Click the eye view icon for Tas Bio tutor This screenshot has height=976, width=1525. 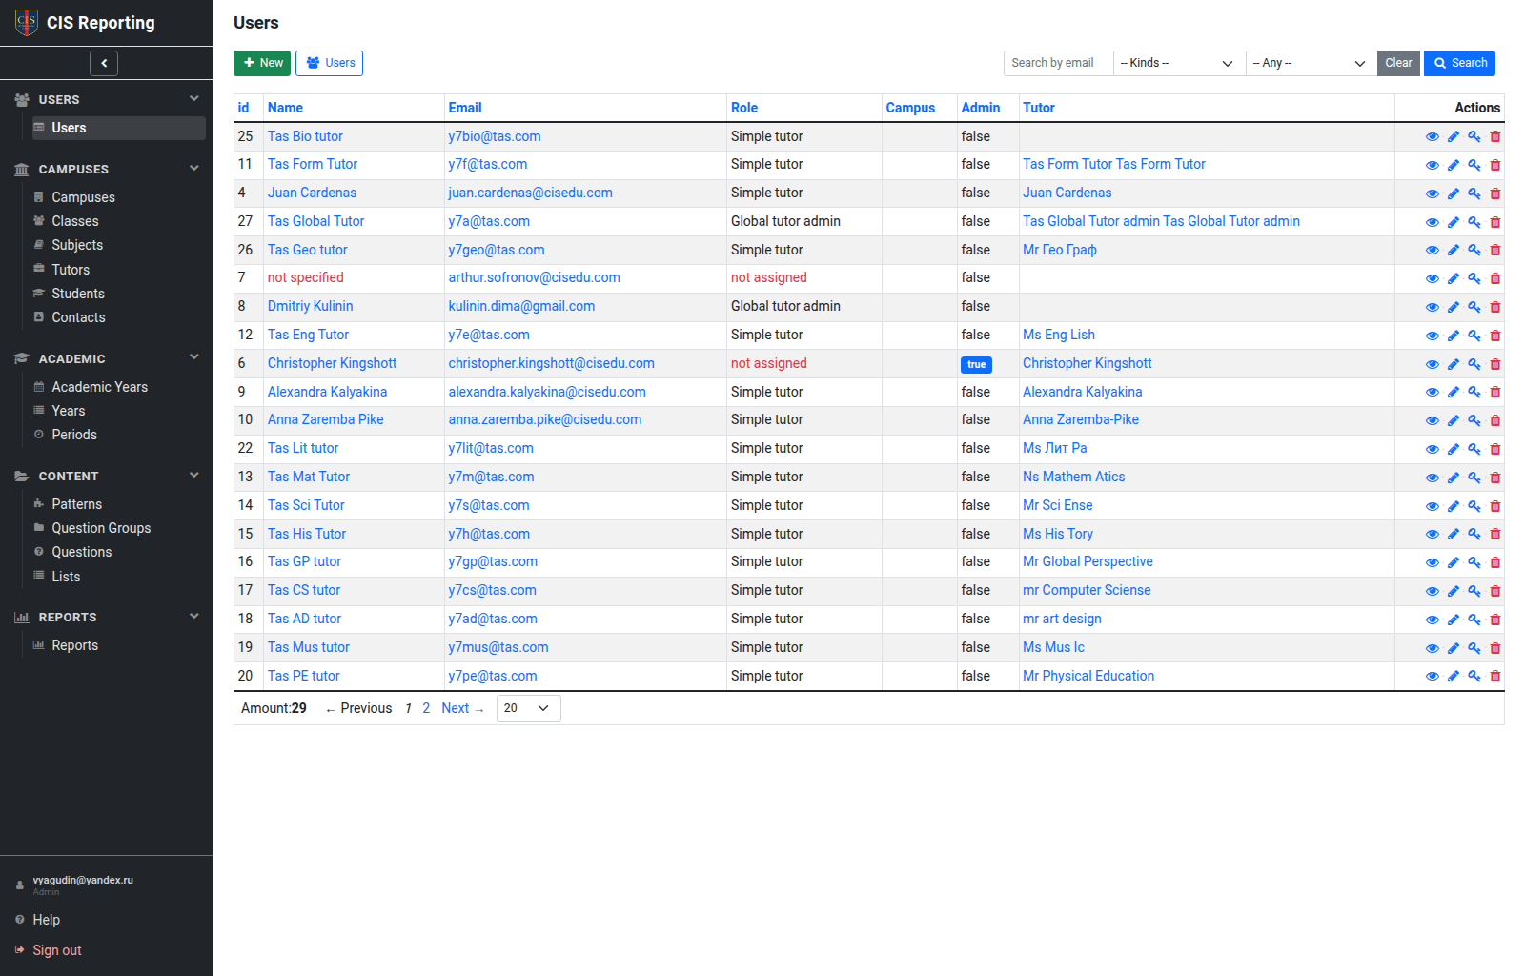point(1432,136)
